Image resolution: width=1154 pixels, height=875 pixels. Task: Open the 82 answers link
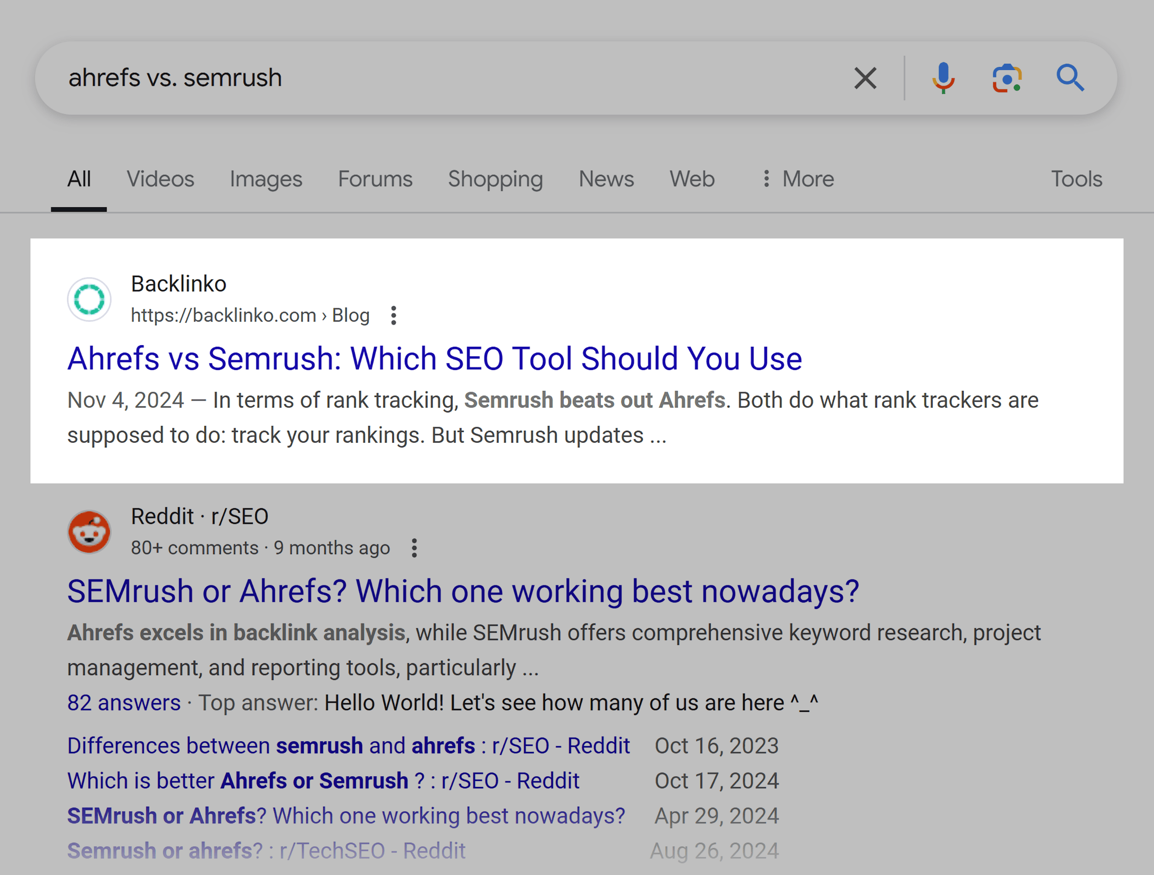pos(124,703)
